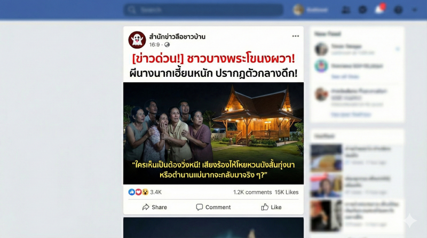Open friend requests icon in top bar

[x=346, y=10]
